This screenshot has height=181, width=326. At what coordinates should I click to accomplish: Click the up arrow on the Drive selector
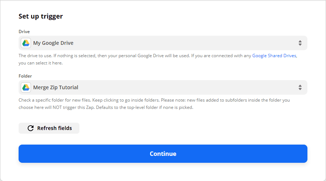(x=300, y=41)
